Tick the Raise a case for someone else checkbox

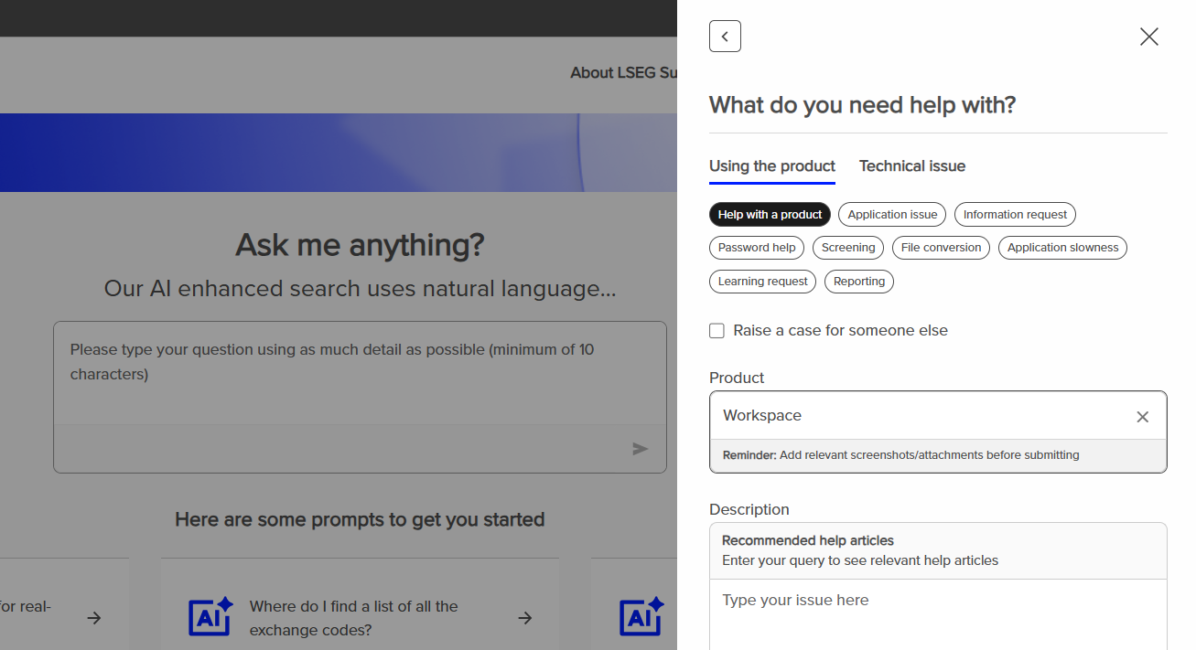(717, 331)
